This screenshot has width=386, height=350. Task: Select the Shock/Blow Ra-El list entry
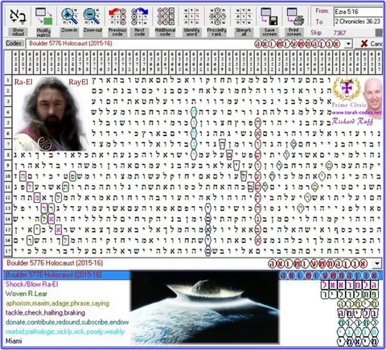(x=32, y=284)
